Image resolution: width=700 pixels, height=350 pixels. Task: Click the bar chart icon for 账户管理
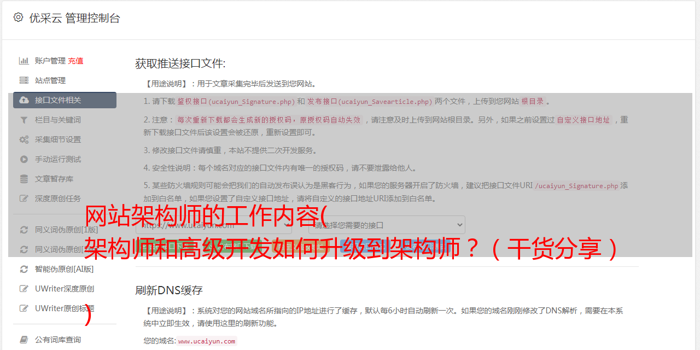(24, 61)
